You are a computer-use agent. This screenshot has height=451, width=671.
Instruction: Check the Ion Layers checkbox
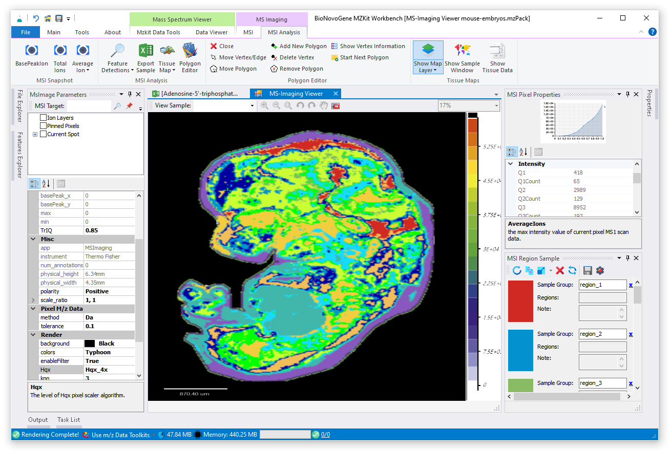click(x=44, y=118)
